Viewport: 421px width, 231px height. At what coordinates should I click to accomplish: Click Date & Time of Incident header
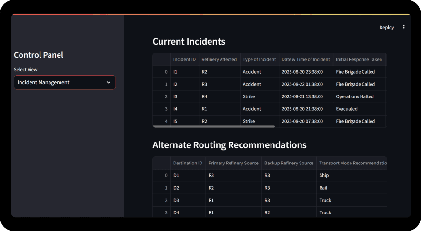point(305,59)
